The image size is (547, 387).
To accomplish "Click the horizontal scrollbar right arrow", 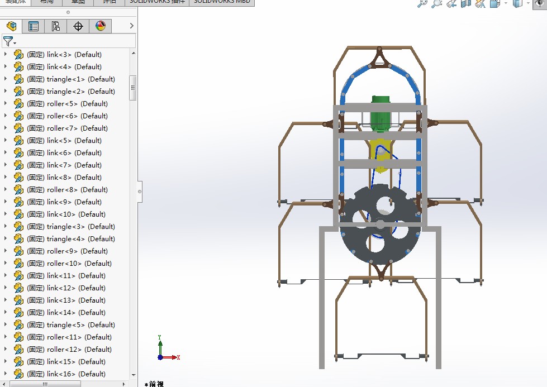I will 124,384.
